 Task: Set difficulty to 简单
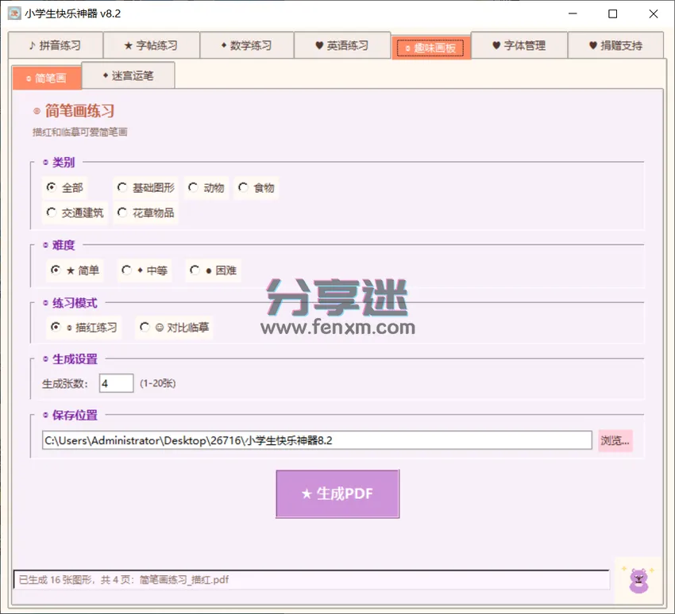[75, 271]
